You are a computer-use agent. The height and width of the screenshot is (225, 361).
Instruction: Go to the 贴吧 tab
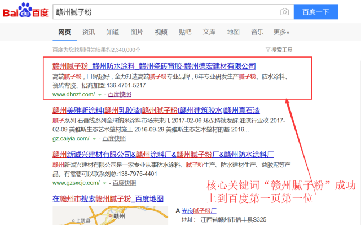[x=185, y=32]
